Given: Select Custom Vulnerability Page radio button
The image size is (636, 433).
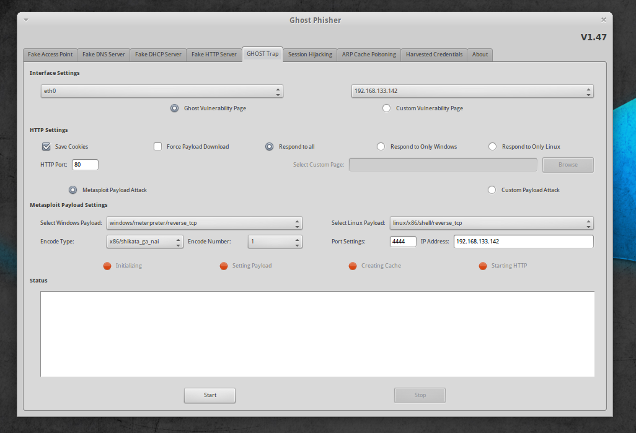Looking at the screenshot, I should click(x=387, y=108).
